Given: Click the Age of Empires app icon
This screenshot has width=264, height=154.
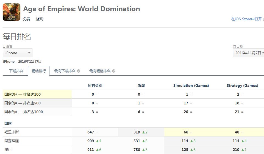Looking at the screenshot, I should click(12, 12).
